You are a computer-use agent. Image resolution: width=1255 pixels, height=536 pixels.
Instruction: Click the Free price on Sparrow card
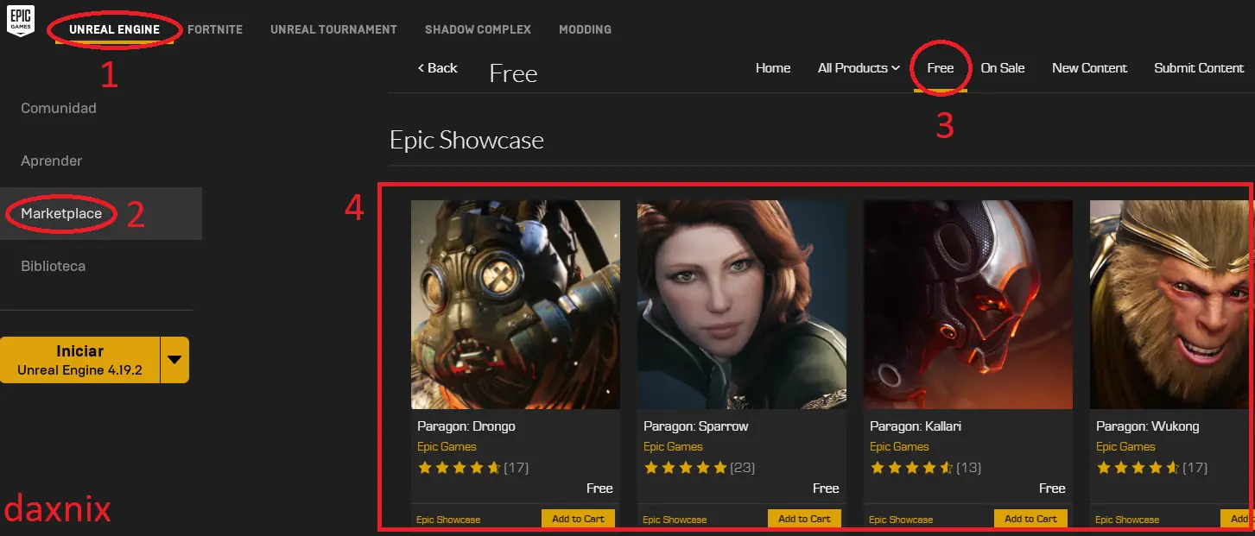coord(826,489)
